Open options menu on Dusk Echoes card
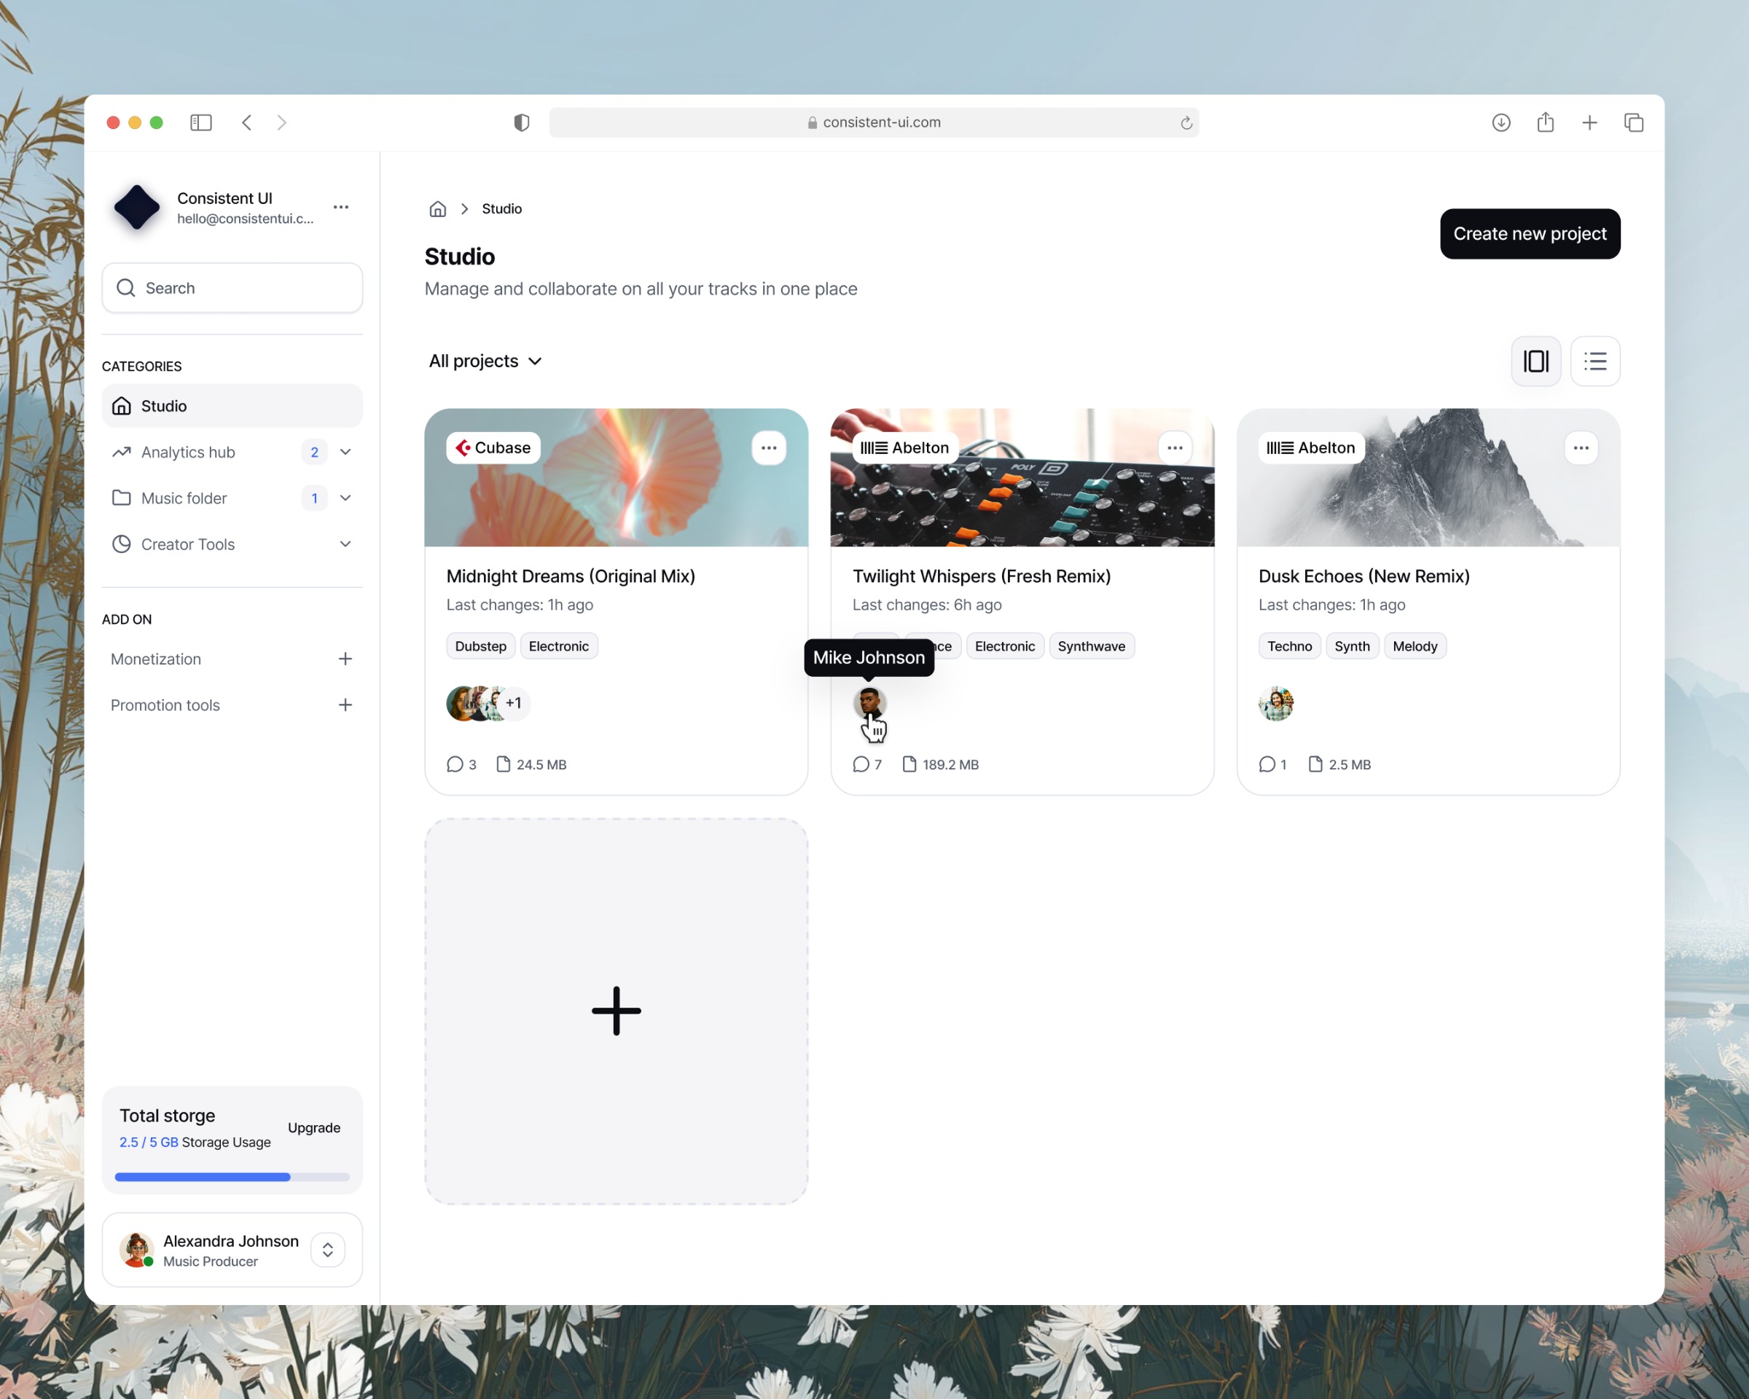The image size is (1749, 1399). [x=1580, y=447]
